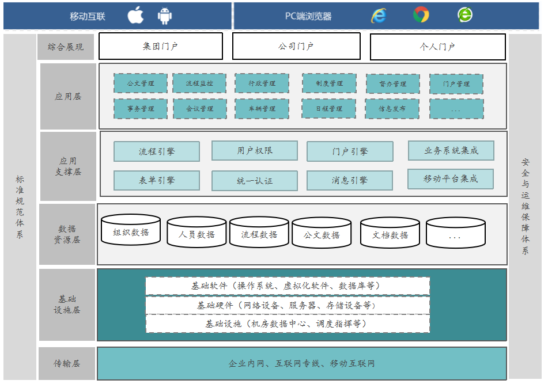This screenshot has height=384, width=548.
Task: Click the 移动平台集成 box
Action: click(x=451, y=179)
